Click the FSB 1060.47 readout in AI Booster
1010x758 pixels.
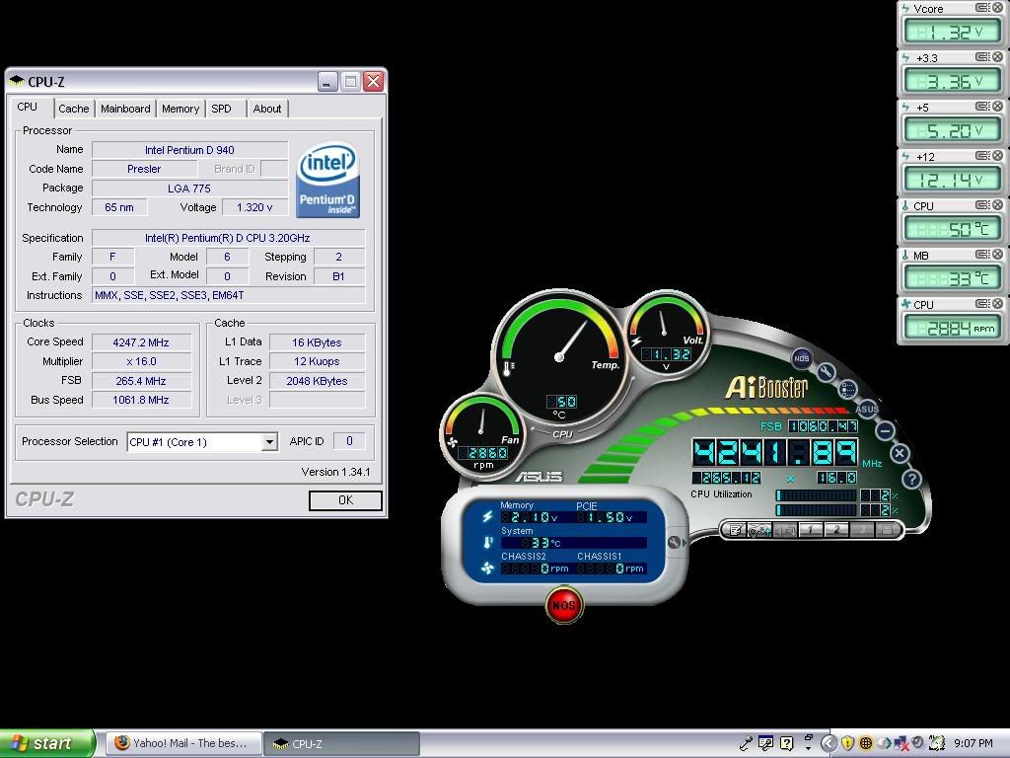[x=824, y=426]
